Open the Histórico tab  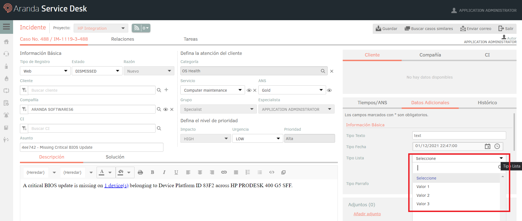[487, 103]
